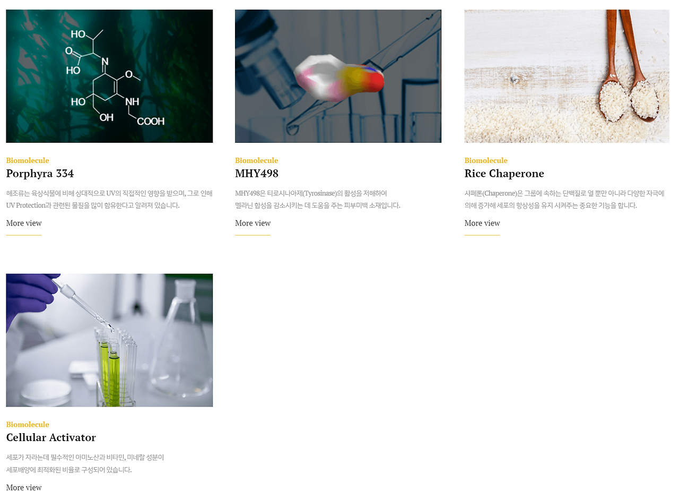The width and height of the screenshot is (679, 491).
Task: Open the Porphyra 334 molecule structure image
Action: click(x=109, y=76)
